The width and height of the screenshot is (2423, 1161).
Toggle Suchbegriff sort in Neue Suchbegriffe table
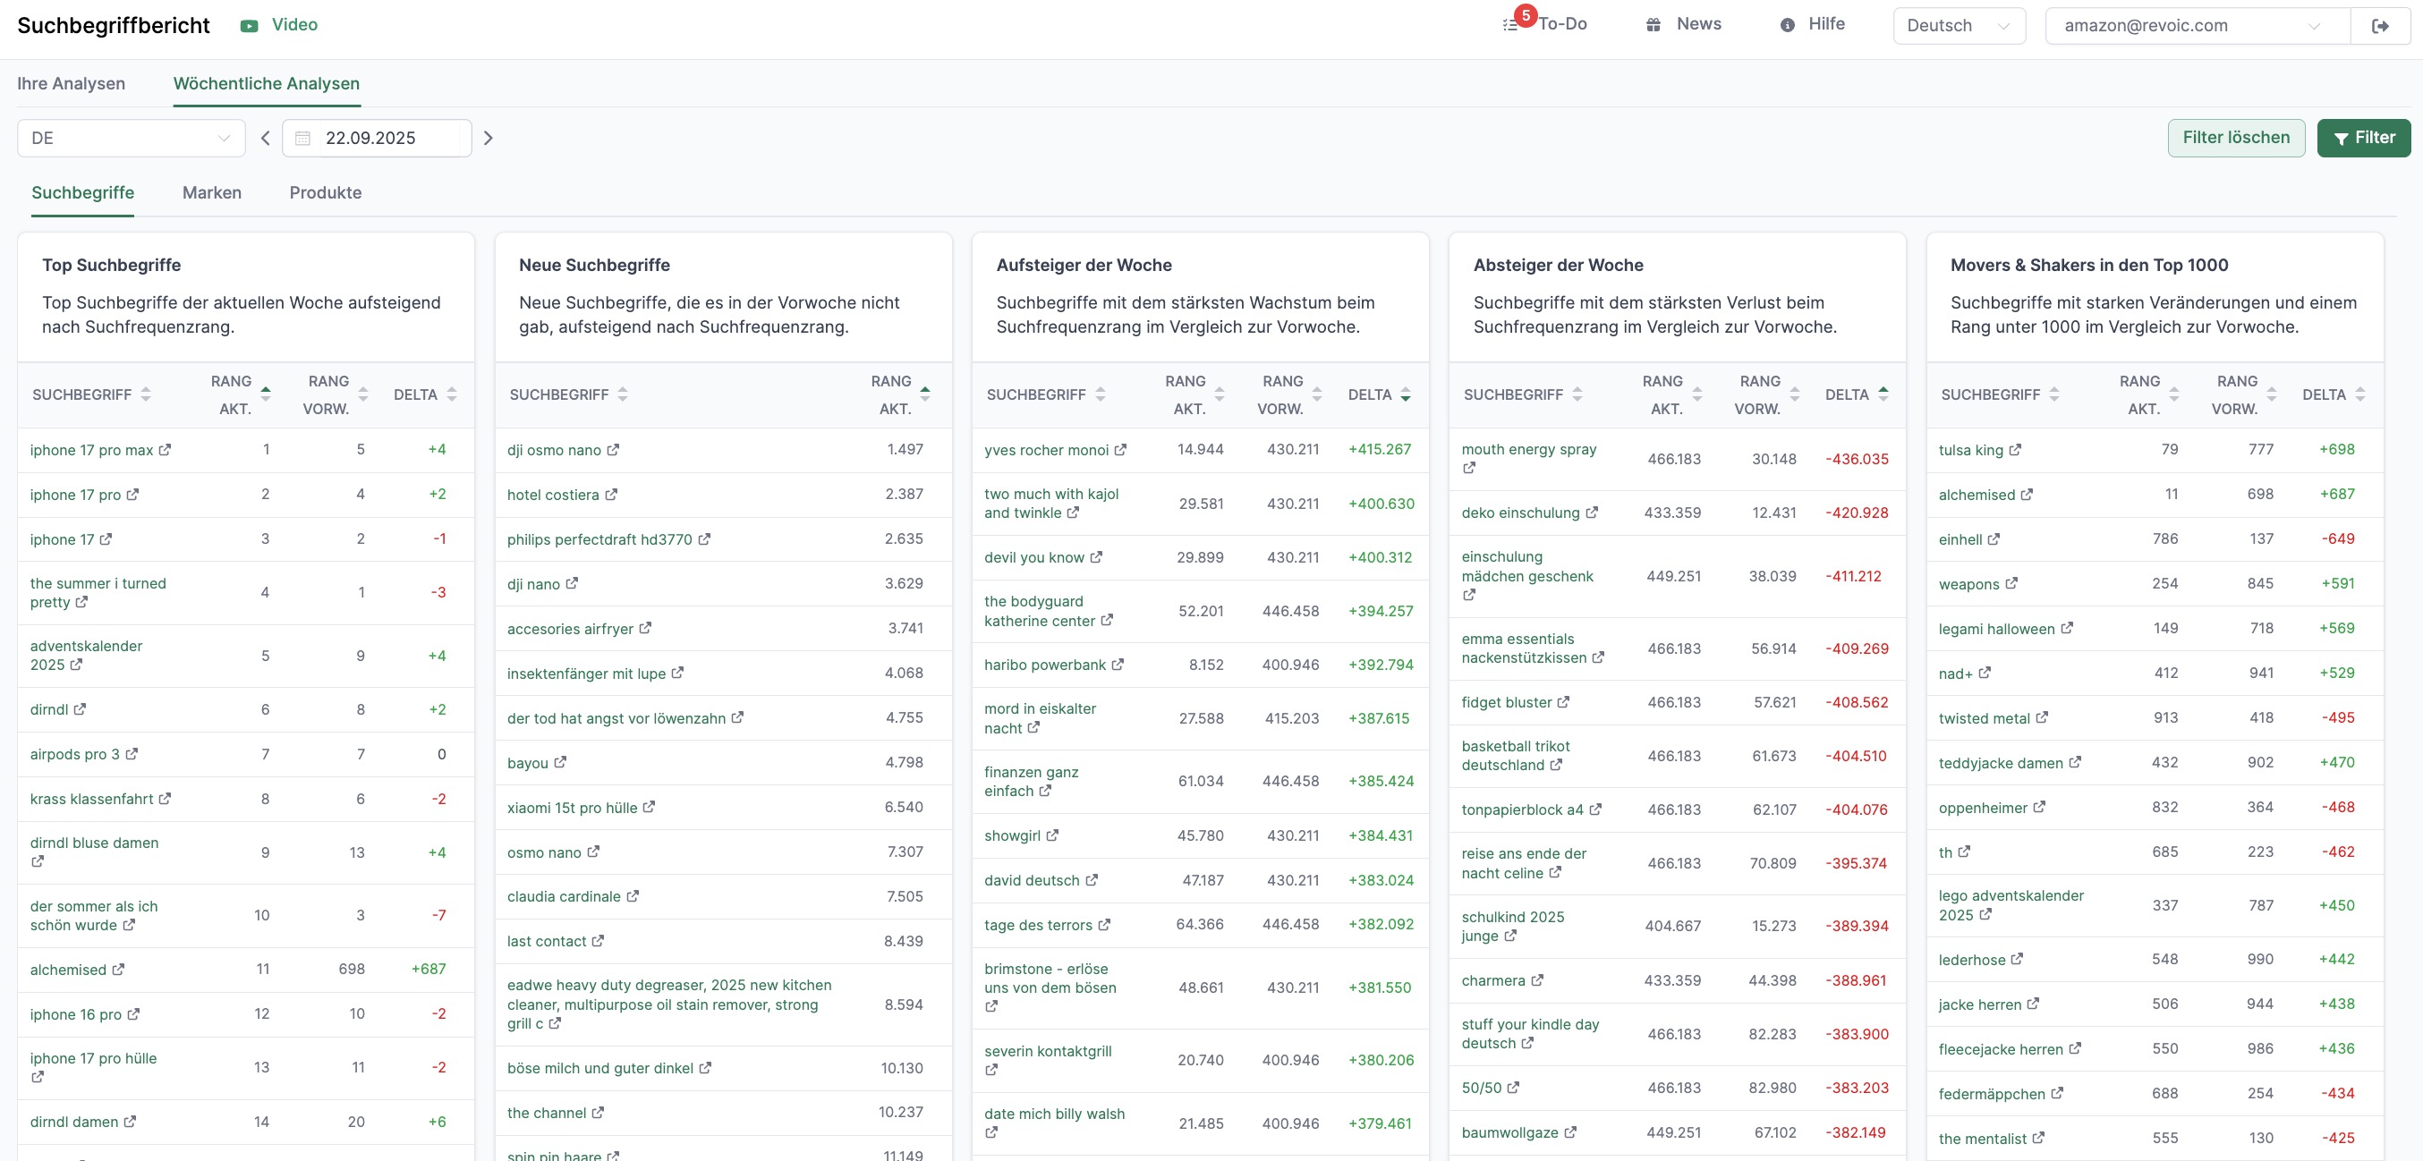coord(623,394)
